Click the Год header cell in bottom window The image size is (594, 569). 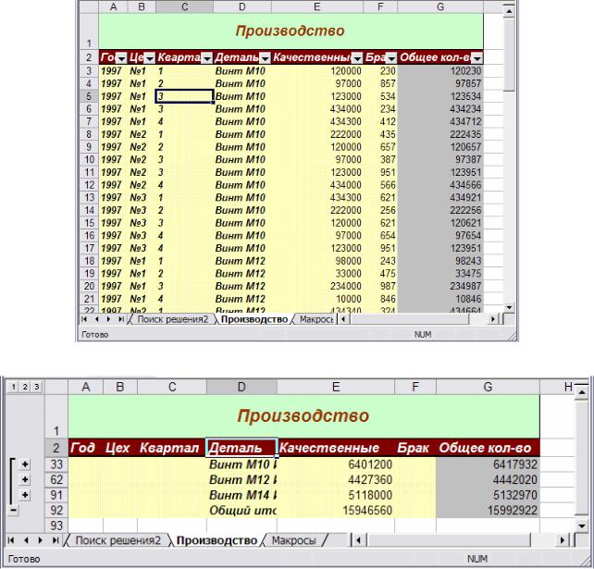[x=86, y=448]
